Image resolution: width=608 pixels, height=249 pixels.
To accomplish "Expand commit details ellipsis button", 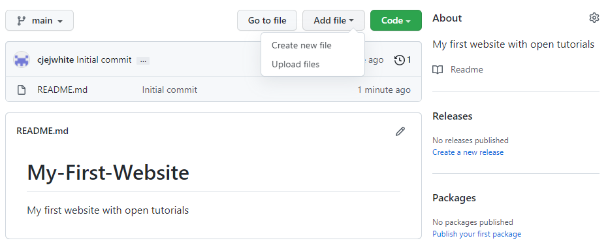I will click(143, 61).
